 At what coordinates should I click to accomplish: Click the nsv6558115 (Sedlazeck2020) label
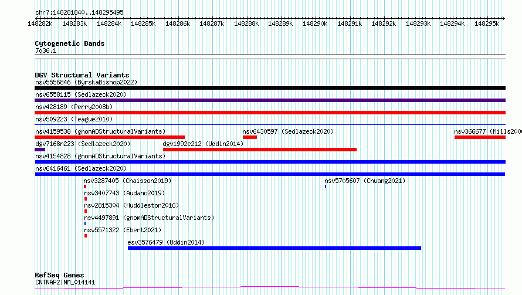81,94
